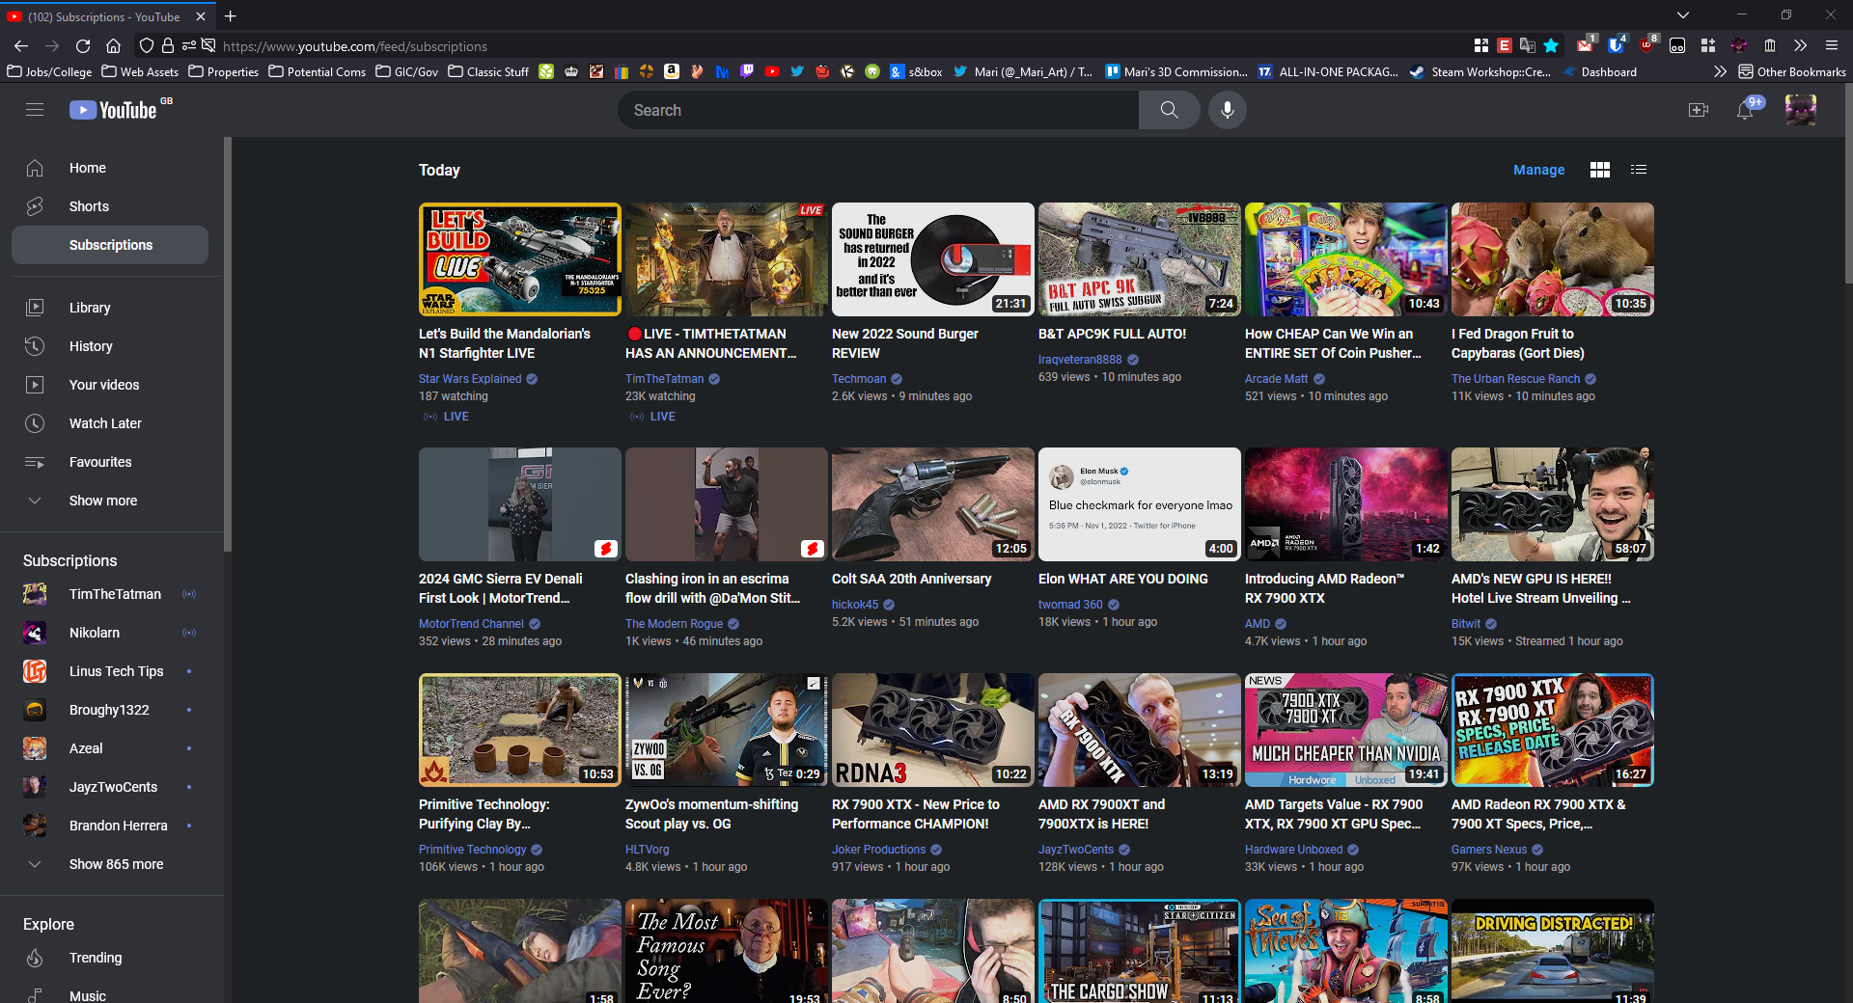Open Primitive Technology clay video thumbnail
The height and width of the screenshot is (1003, 1853).
coord(520,730)
